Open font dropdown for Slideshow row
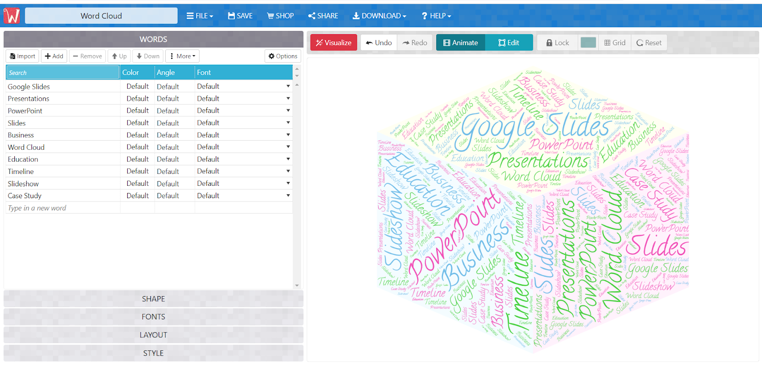Viewport: 762px width, 365px height. click(x=288, y=183)
